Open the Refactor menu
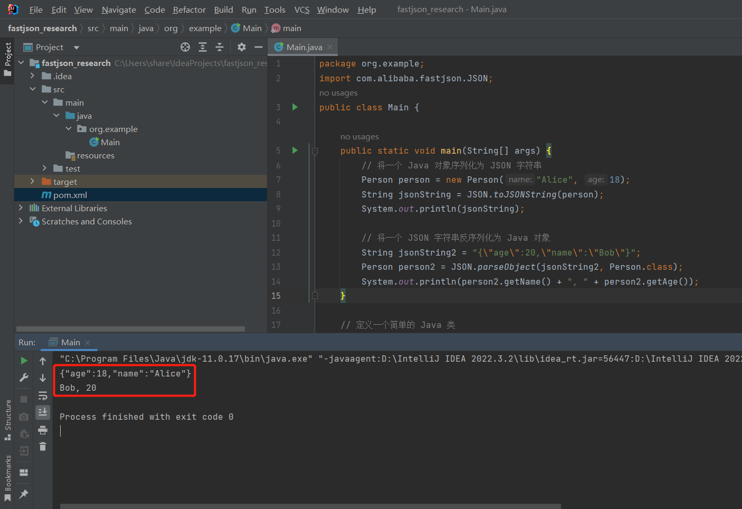Viewport: 742px width, 509px height. [x=189, y=10]
